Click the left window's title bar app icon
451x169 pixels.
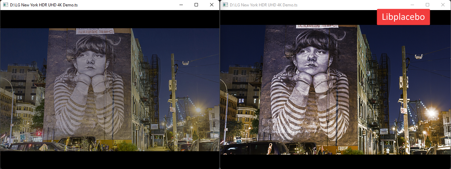[x=5, y=5]
